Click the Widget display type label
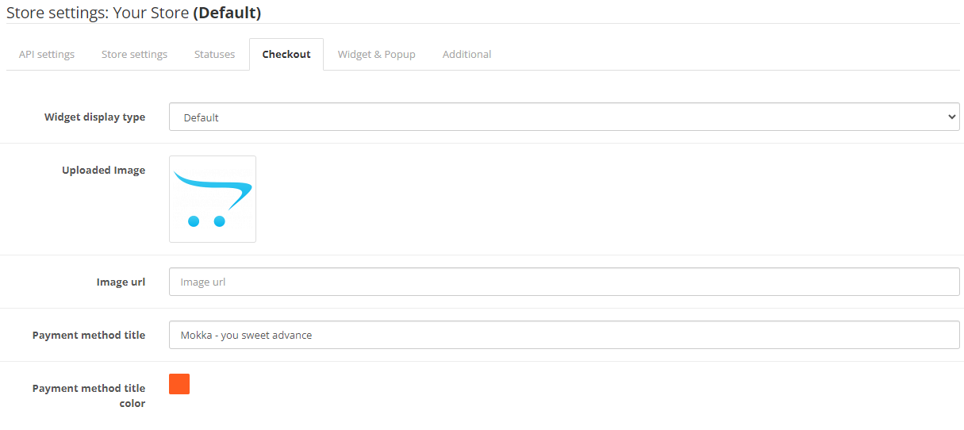The image size is (964, 430). click(x=94, y=117)
